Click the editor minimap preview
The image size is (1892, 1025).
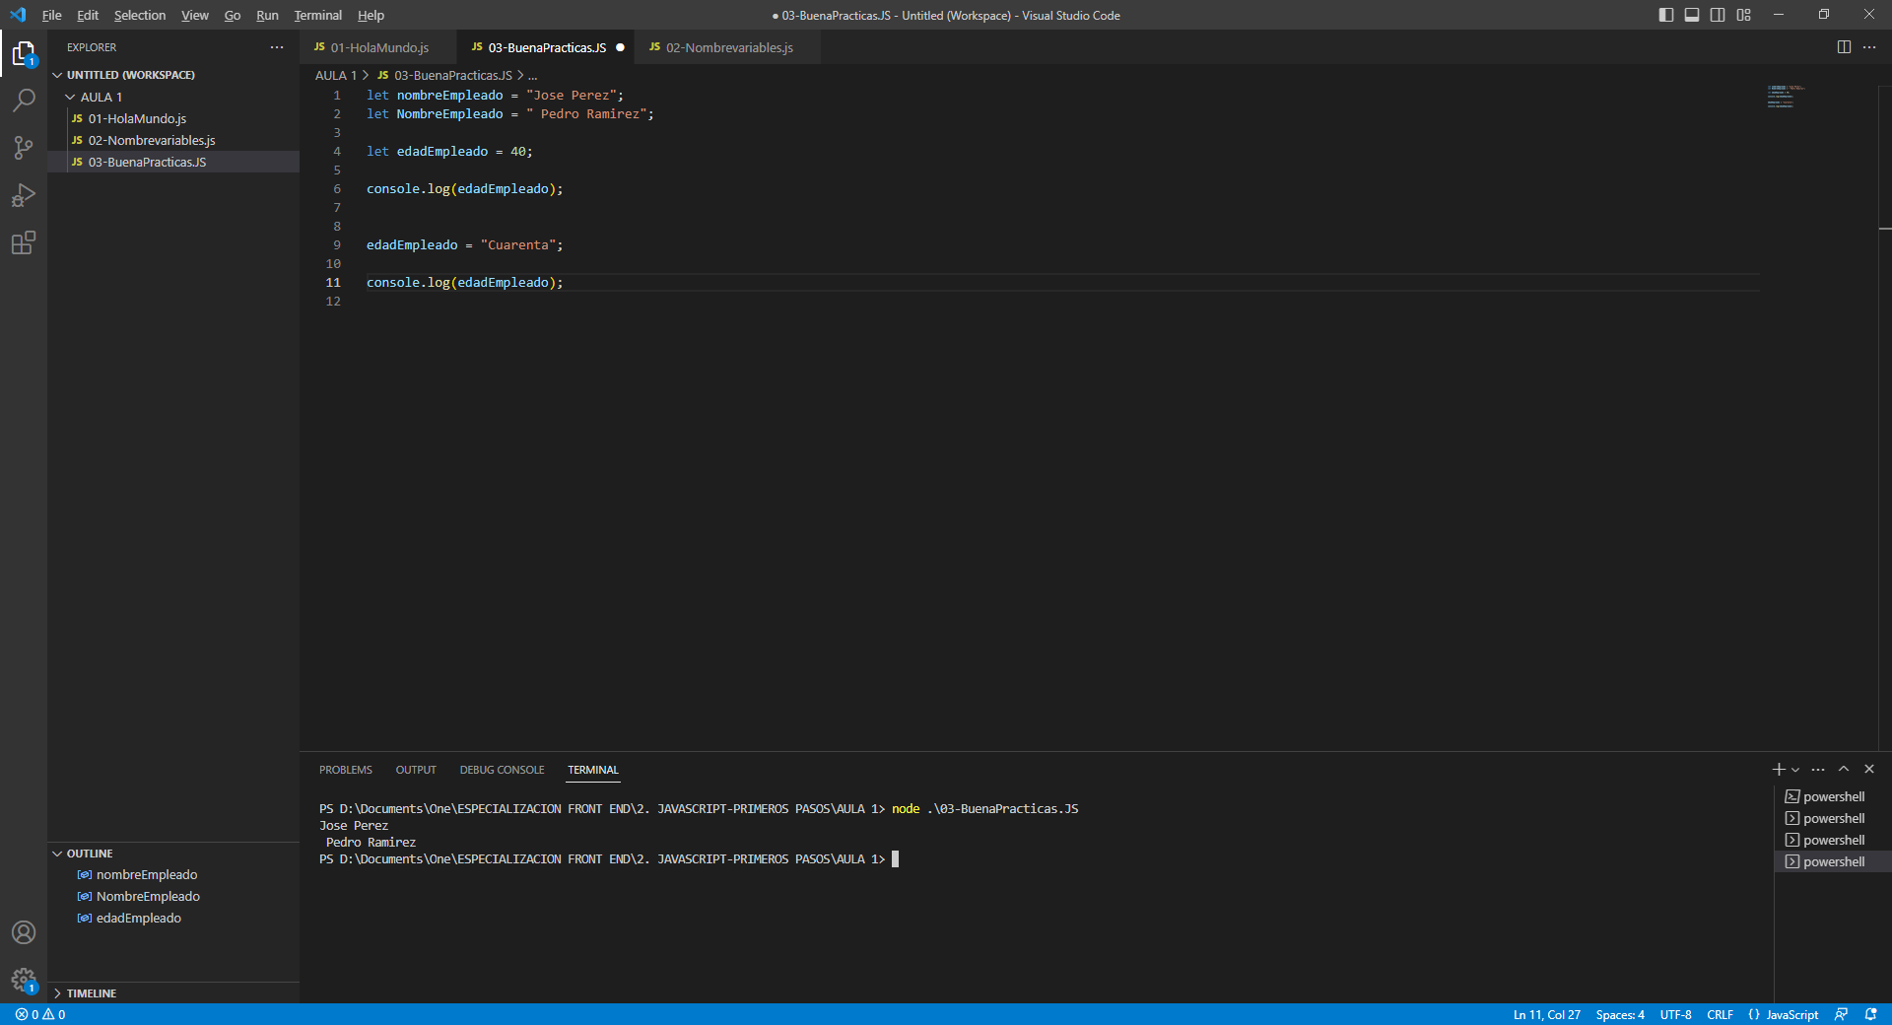point(1786,97)
